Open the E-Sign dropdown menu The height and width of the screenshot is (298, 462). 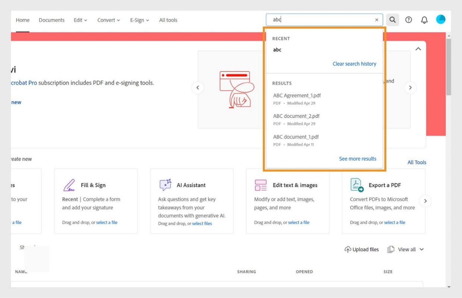(139, 20)
